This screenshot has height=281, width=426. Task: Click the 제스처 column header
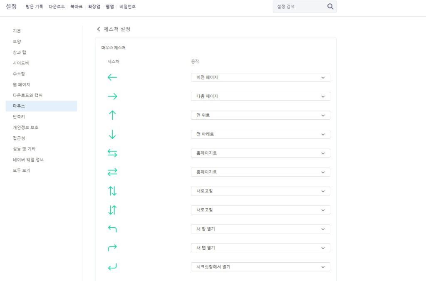113,62
